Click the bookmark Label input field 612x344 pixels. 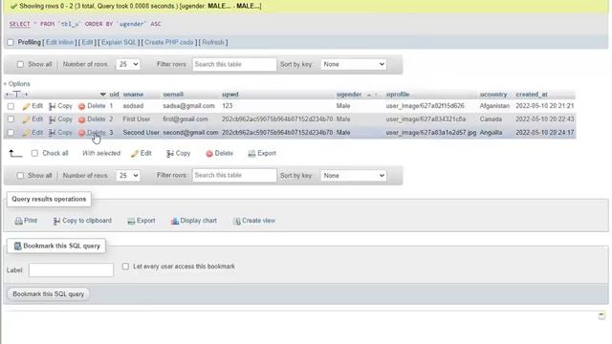(71, 269)
